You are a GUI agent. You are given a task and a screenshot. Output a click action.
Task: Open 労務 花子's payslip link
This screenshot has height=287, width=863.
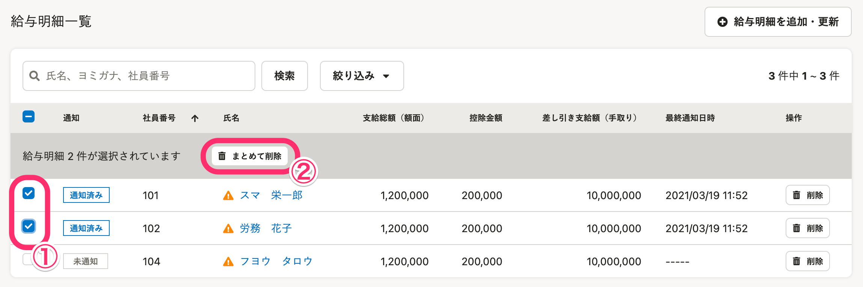tap(266, 228)
